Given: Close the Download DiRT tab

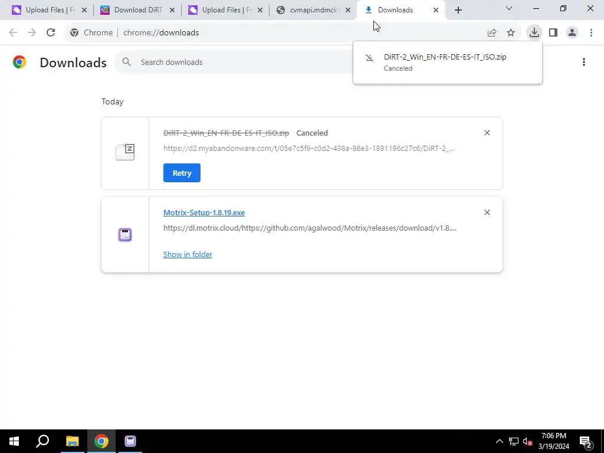Looking at the screenshot, I should [x=172, y=11].
